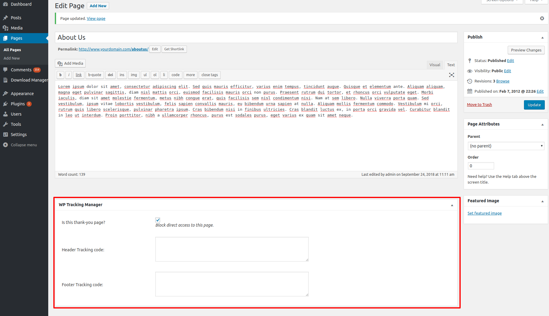
Task: Click the page title field
Action: click(x=256, y=37)
